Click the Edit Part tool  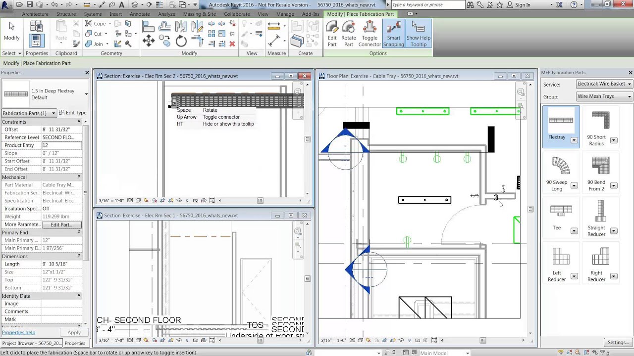click(332, 34)
